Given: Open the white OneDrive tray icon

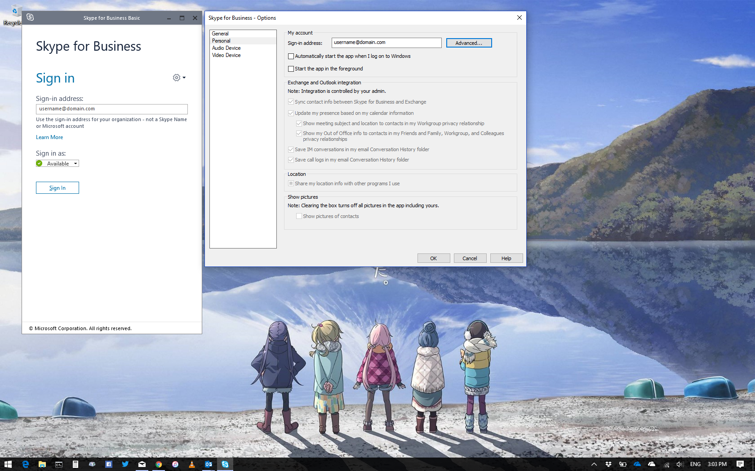Looking at the screenshot, I should coord(651,464).
